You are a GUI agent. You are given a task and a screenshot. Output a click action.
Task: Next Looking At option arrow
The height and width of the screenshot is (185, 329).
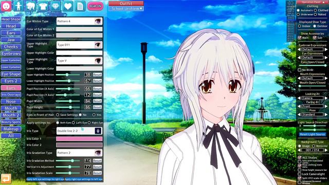(x=326, y=98)
